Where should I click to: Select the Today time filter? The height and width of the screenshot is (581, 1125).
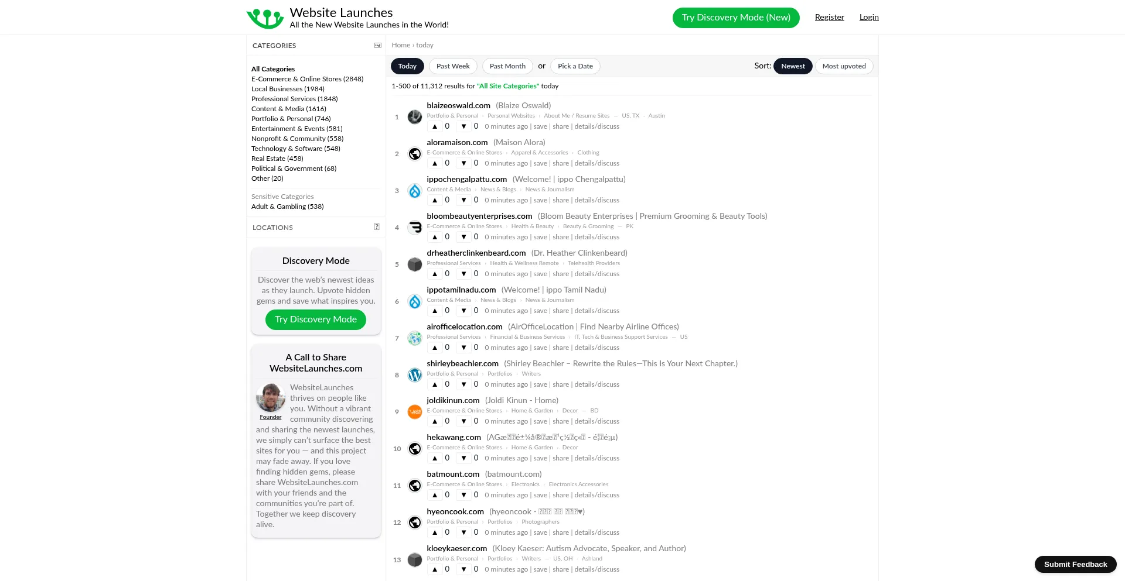[407, 66]
